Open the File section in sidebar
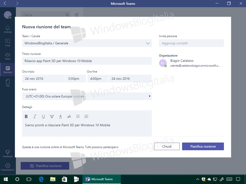 (x=7, y=83)
